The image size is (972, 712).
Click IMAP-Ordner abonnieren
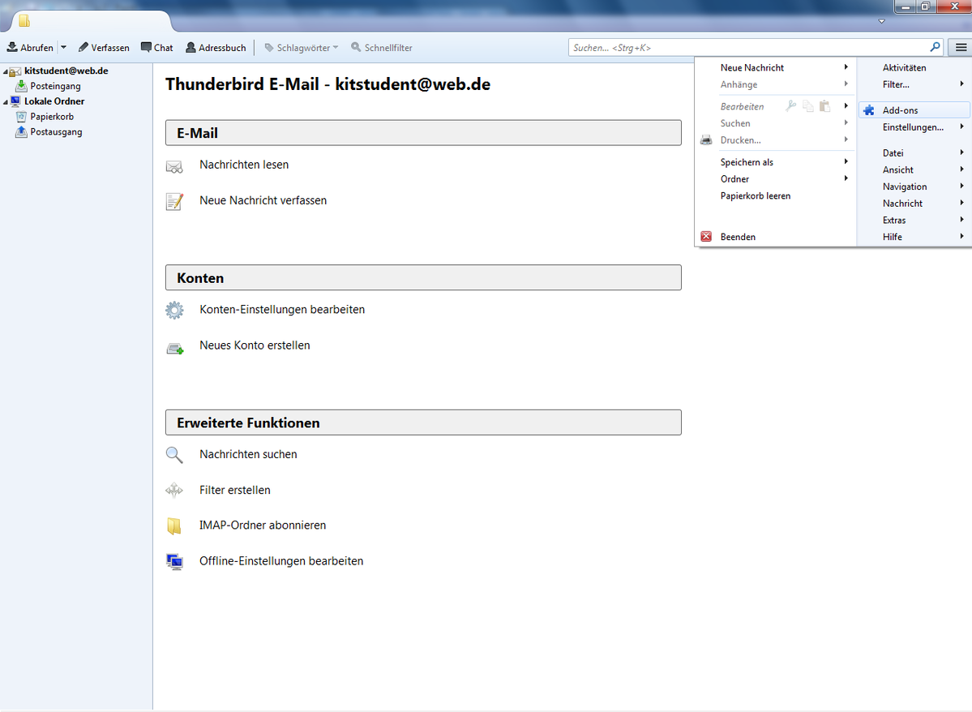[x=262, y=525]
